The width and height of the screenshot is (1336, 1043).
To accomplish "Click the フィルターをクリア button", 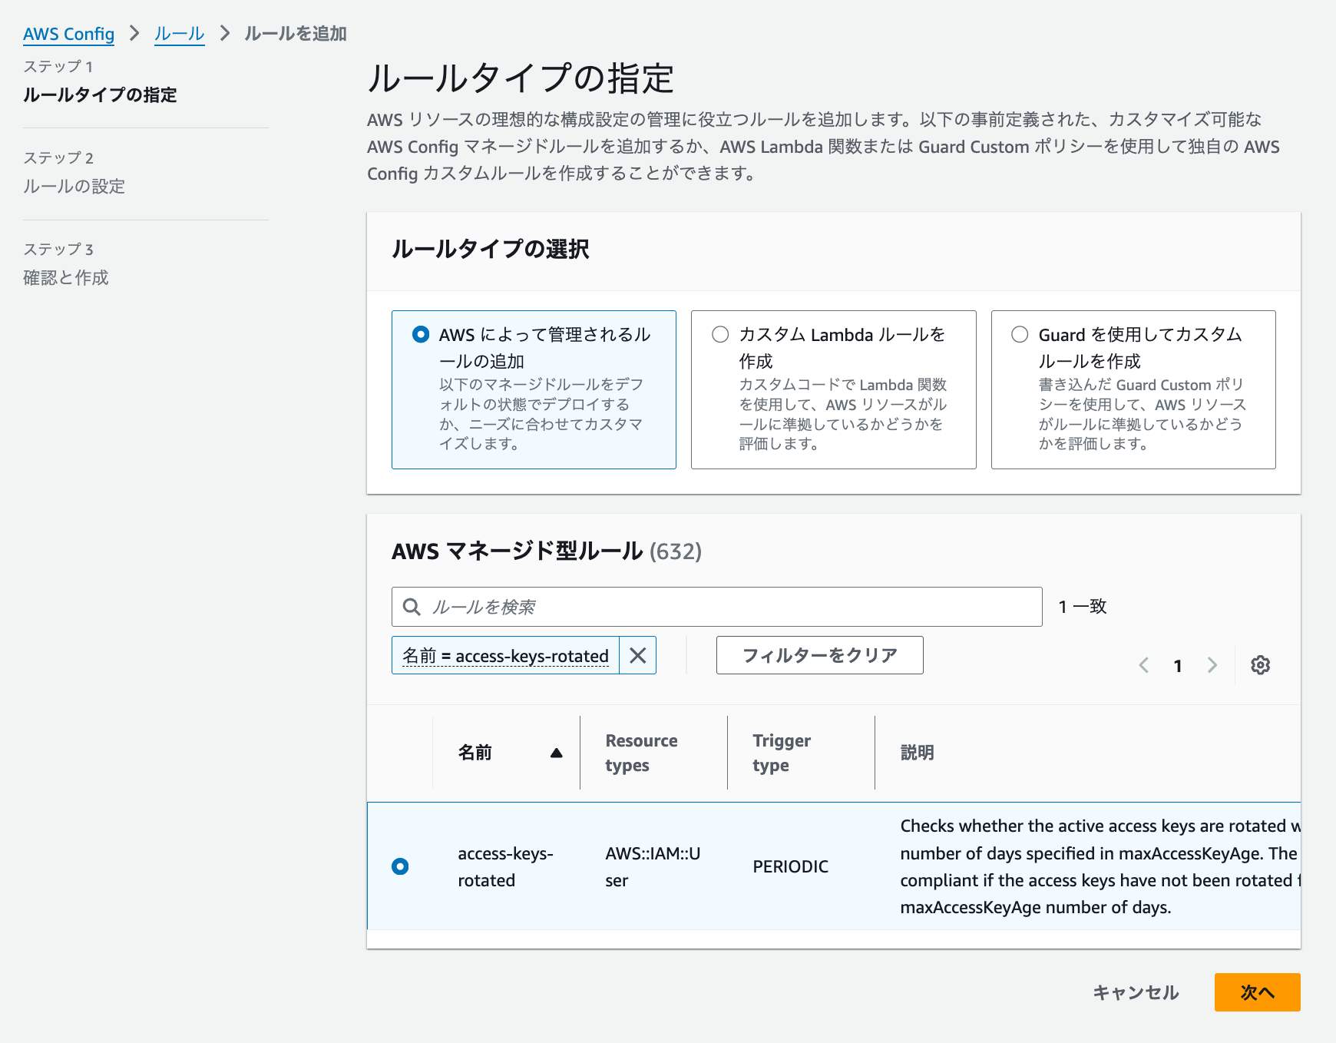I will 819,655.
